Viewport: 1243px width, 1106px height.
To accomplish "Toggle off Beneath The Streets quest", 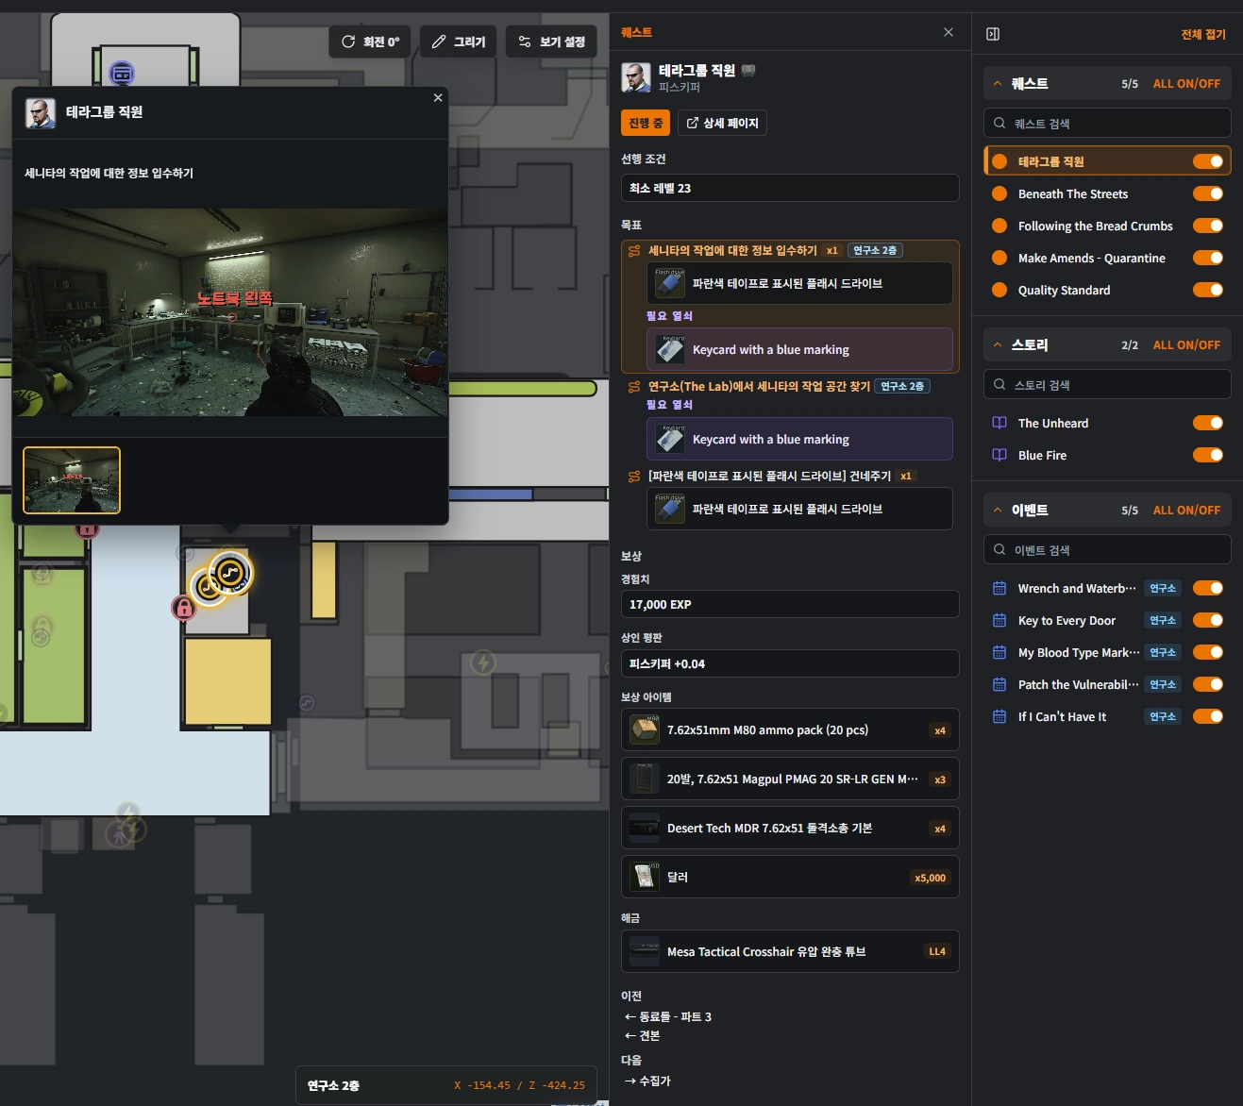I will point(1208,193).
